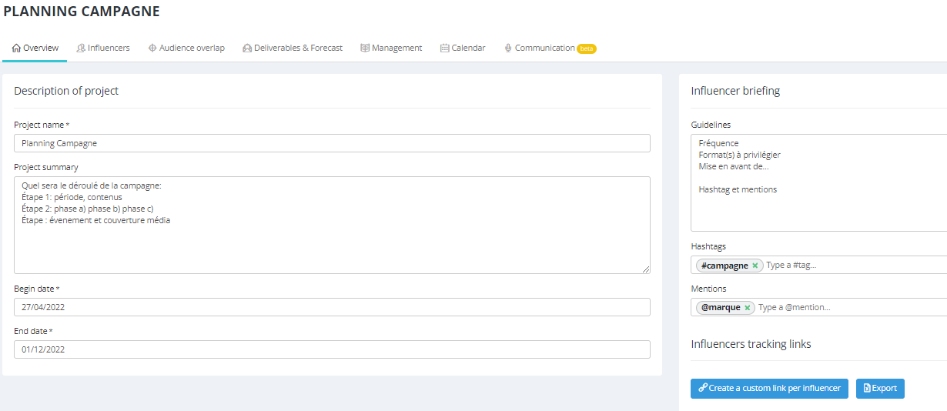The height and width of the screenshot is (411, 947).
Task: Click the Overview home icon
Action: (x=17, y=48)
